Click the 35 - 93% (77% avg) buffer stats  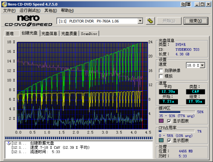click(177, 116)
